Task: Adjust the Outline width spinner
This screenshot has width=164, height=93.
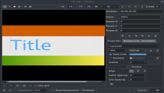Action: [138, 62]
